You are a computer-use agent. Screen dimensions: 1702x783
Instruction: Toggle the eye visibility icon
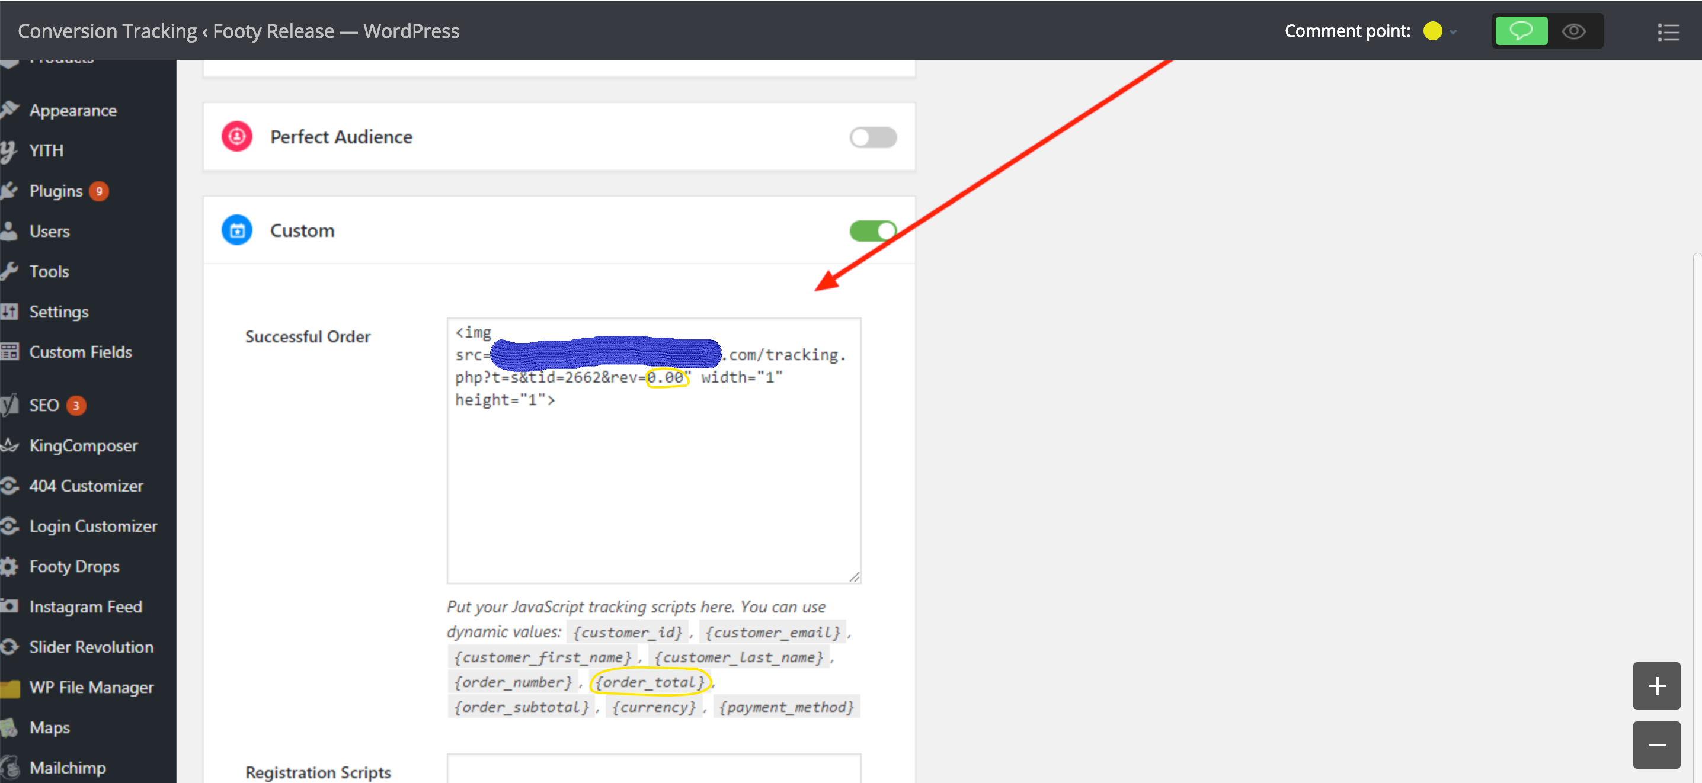point(1573,31)
